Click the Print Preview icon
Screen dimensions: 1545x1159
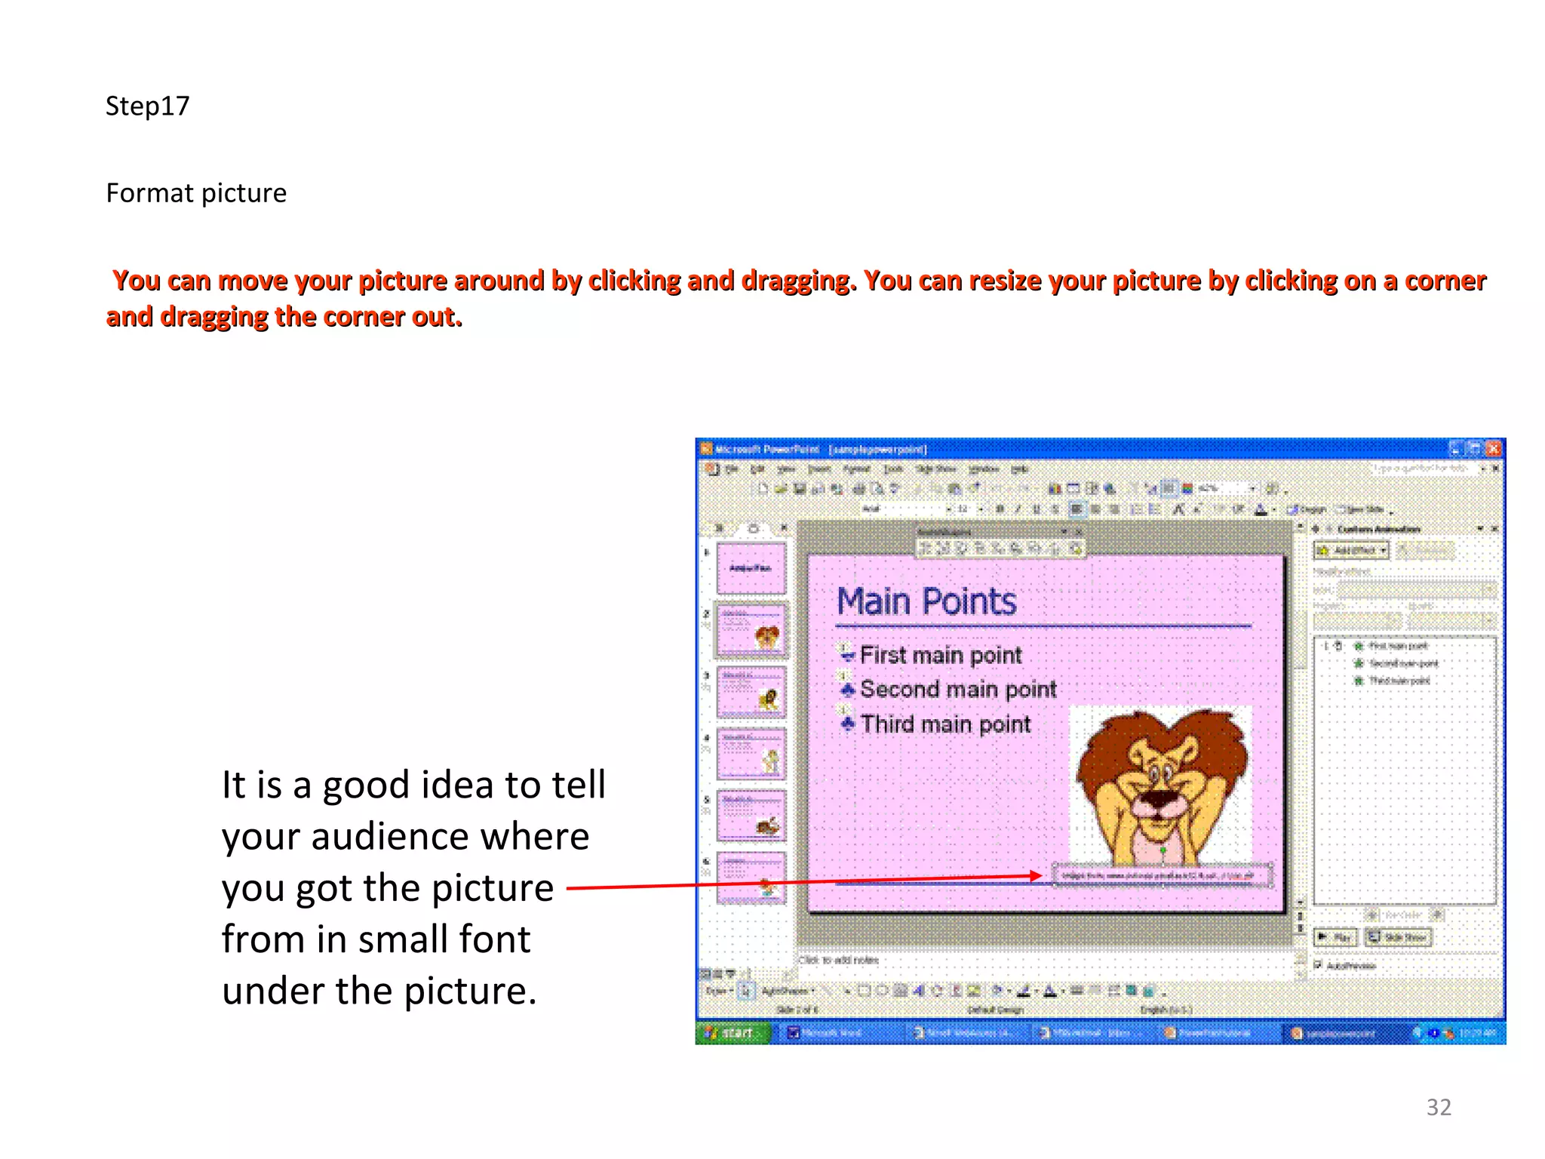pos(877,489)
